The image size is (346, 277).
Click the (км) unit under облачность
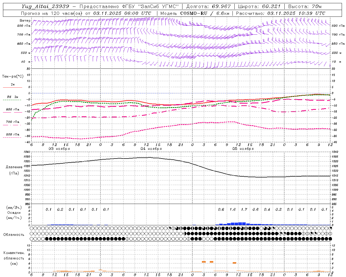[x=14, y=263]
